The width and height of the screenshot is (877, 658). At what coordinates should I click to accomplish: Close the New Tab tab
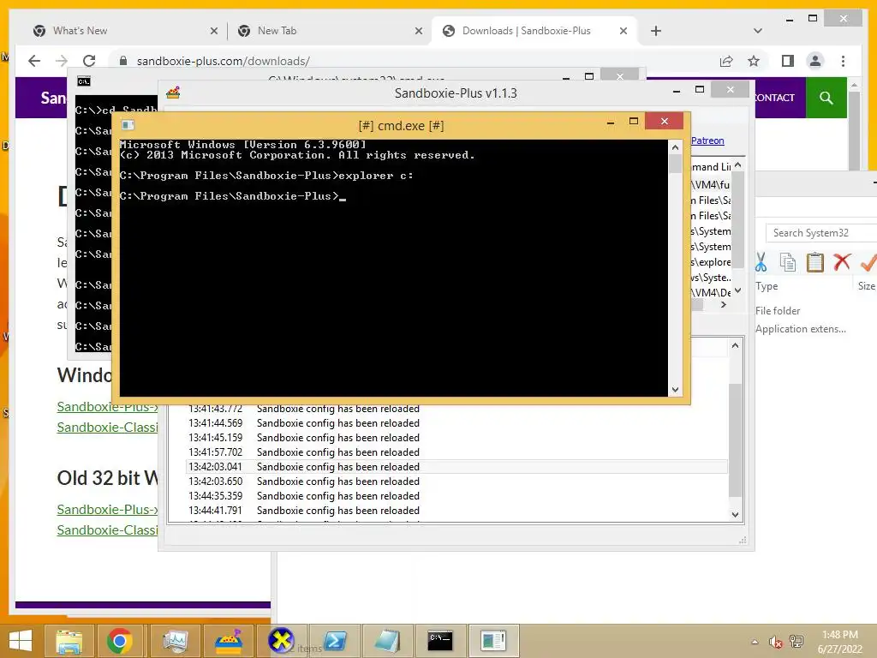418,31
